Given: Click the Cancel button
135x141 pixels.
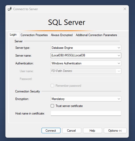Looking at the screenshot, I should 72,130.
